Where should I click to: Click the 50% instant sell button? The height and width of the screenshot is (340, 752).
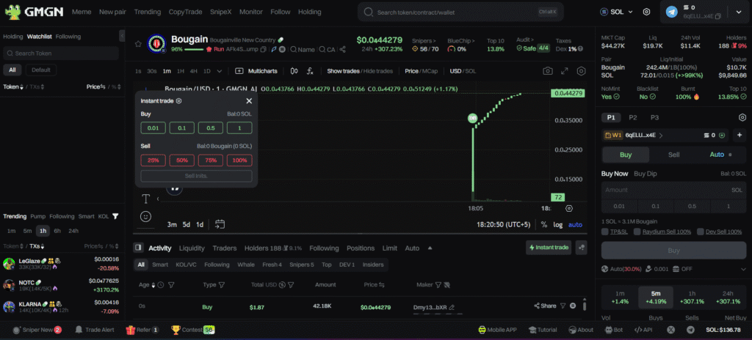pyautogui.click(x=182, y=160)
